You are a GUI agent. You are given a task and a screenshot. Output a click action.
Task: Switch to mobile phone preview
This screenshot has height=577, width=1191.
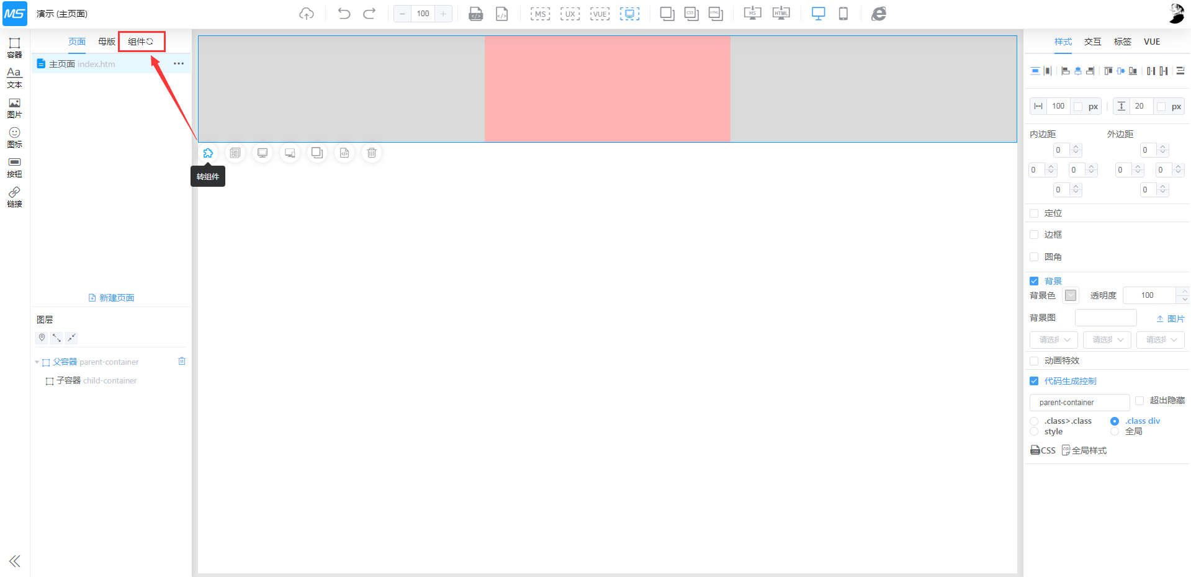pos(843,14)
